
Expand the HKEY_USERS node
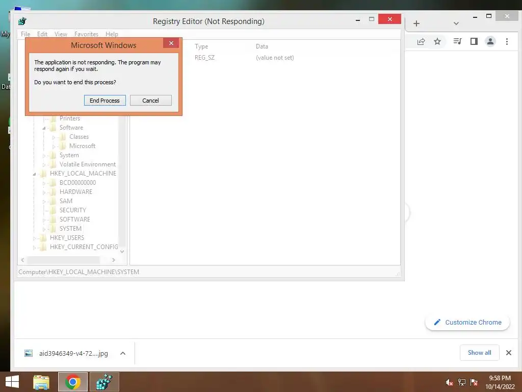tap(34, 238)
